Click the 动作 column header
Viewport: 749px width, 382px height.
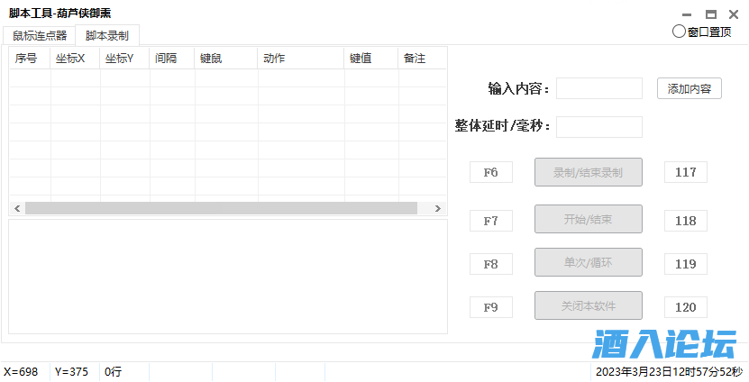300,59
